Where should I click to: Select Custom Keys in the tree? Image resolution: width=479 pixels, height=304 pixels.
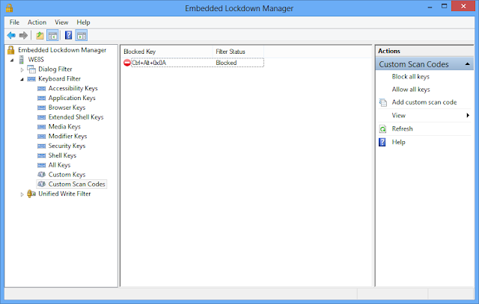[67, 175]
